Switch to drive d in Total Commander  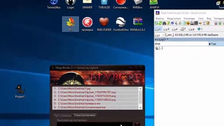point(167,29)
